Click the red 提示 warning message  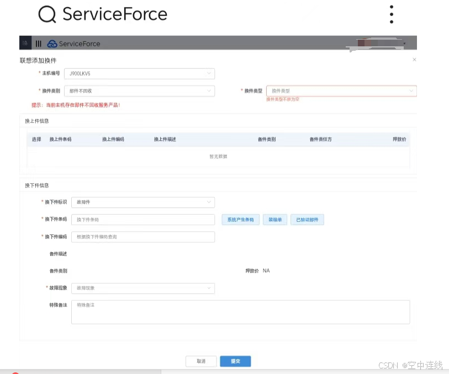coord(76,105)
